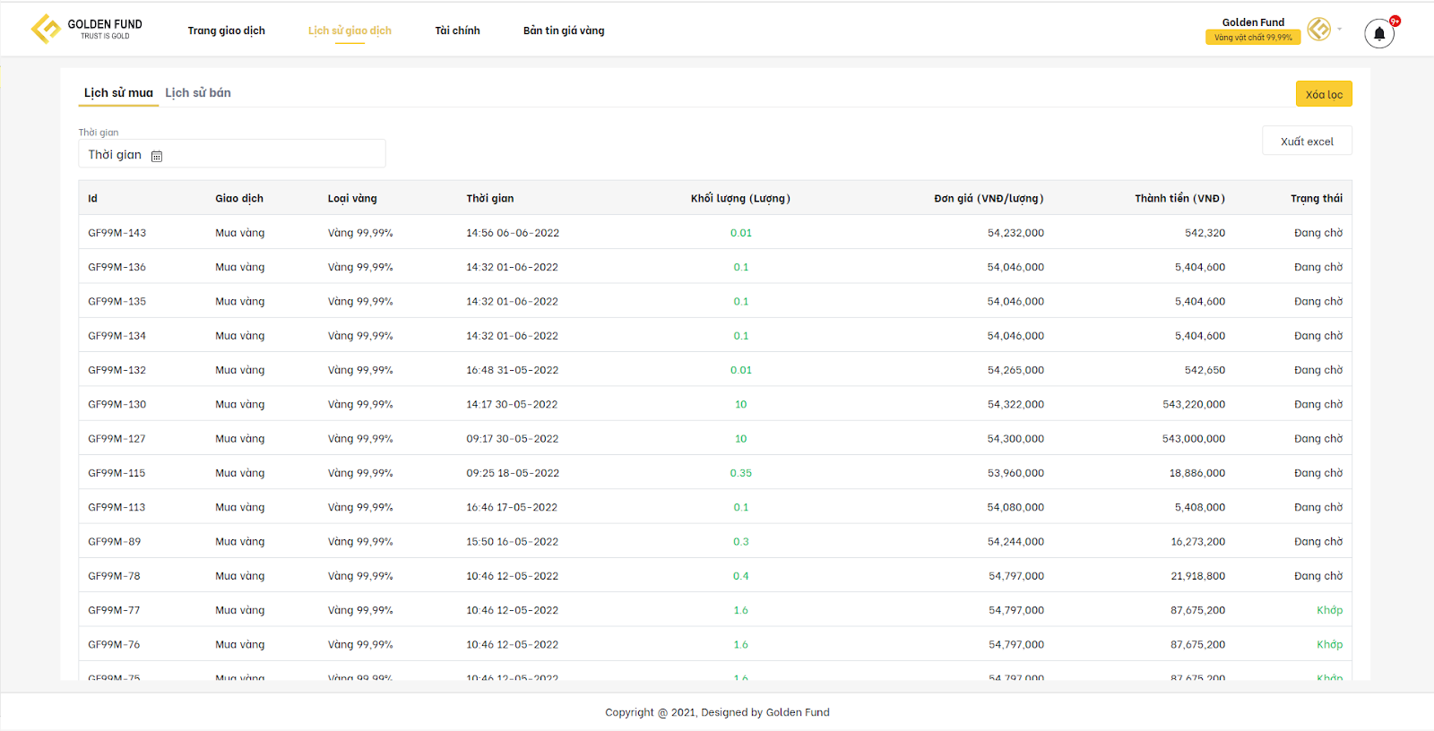Click the Đơn giá (VNĐ/lượng) column header
The height and width of the screenshot is (731, 1434).
[989, 199]
